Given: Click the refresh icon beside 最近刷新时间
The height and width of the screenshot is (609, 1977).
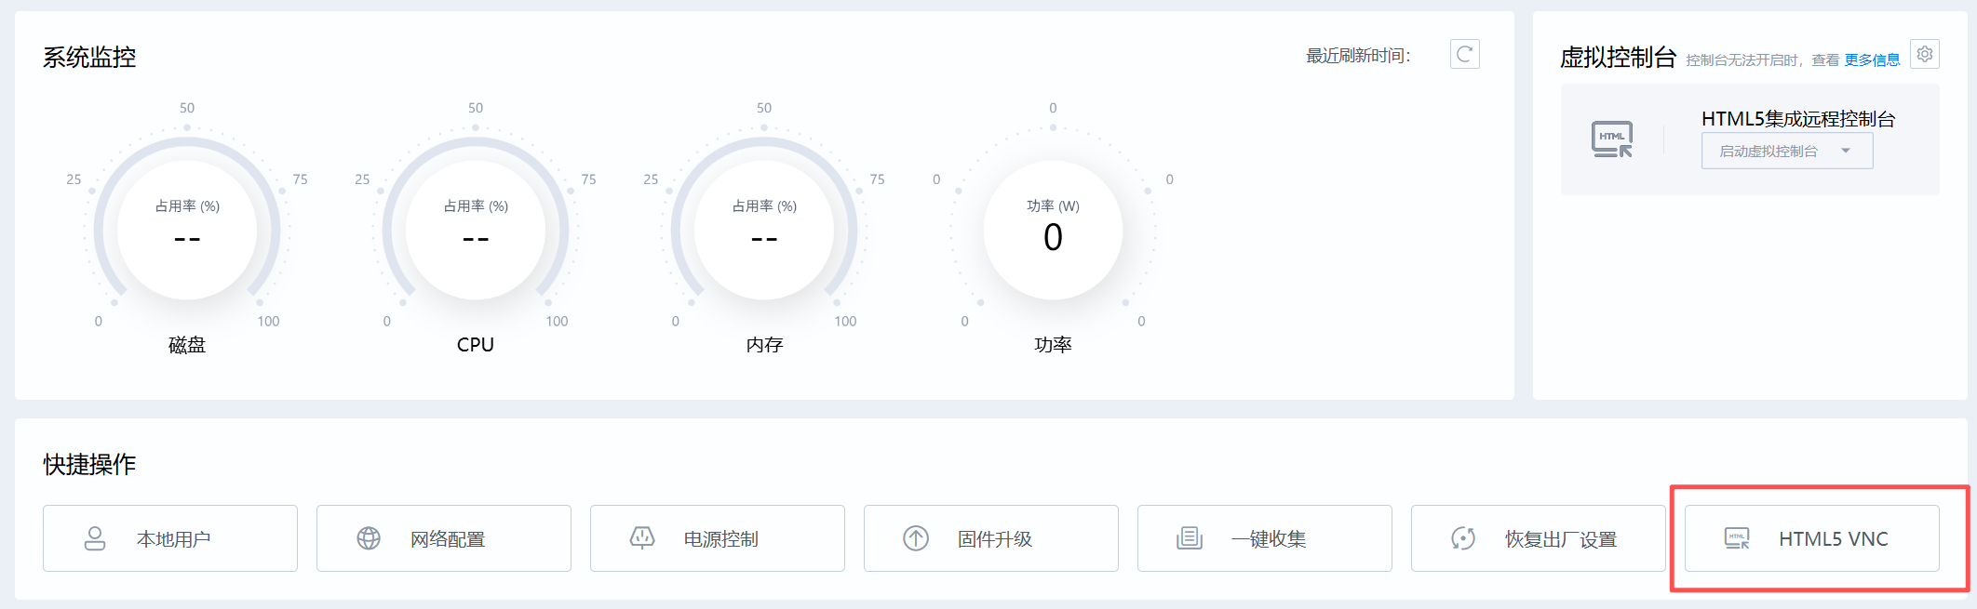Looking at the screenshot, I should 1464,55.
